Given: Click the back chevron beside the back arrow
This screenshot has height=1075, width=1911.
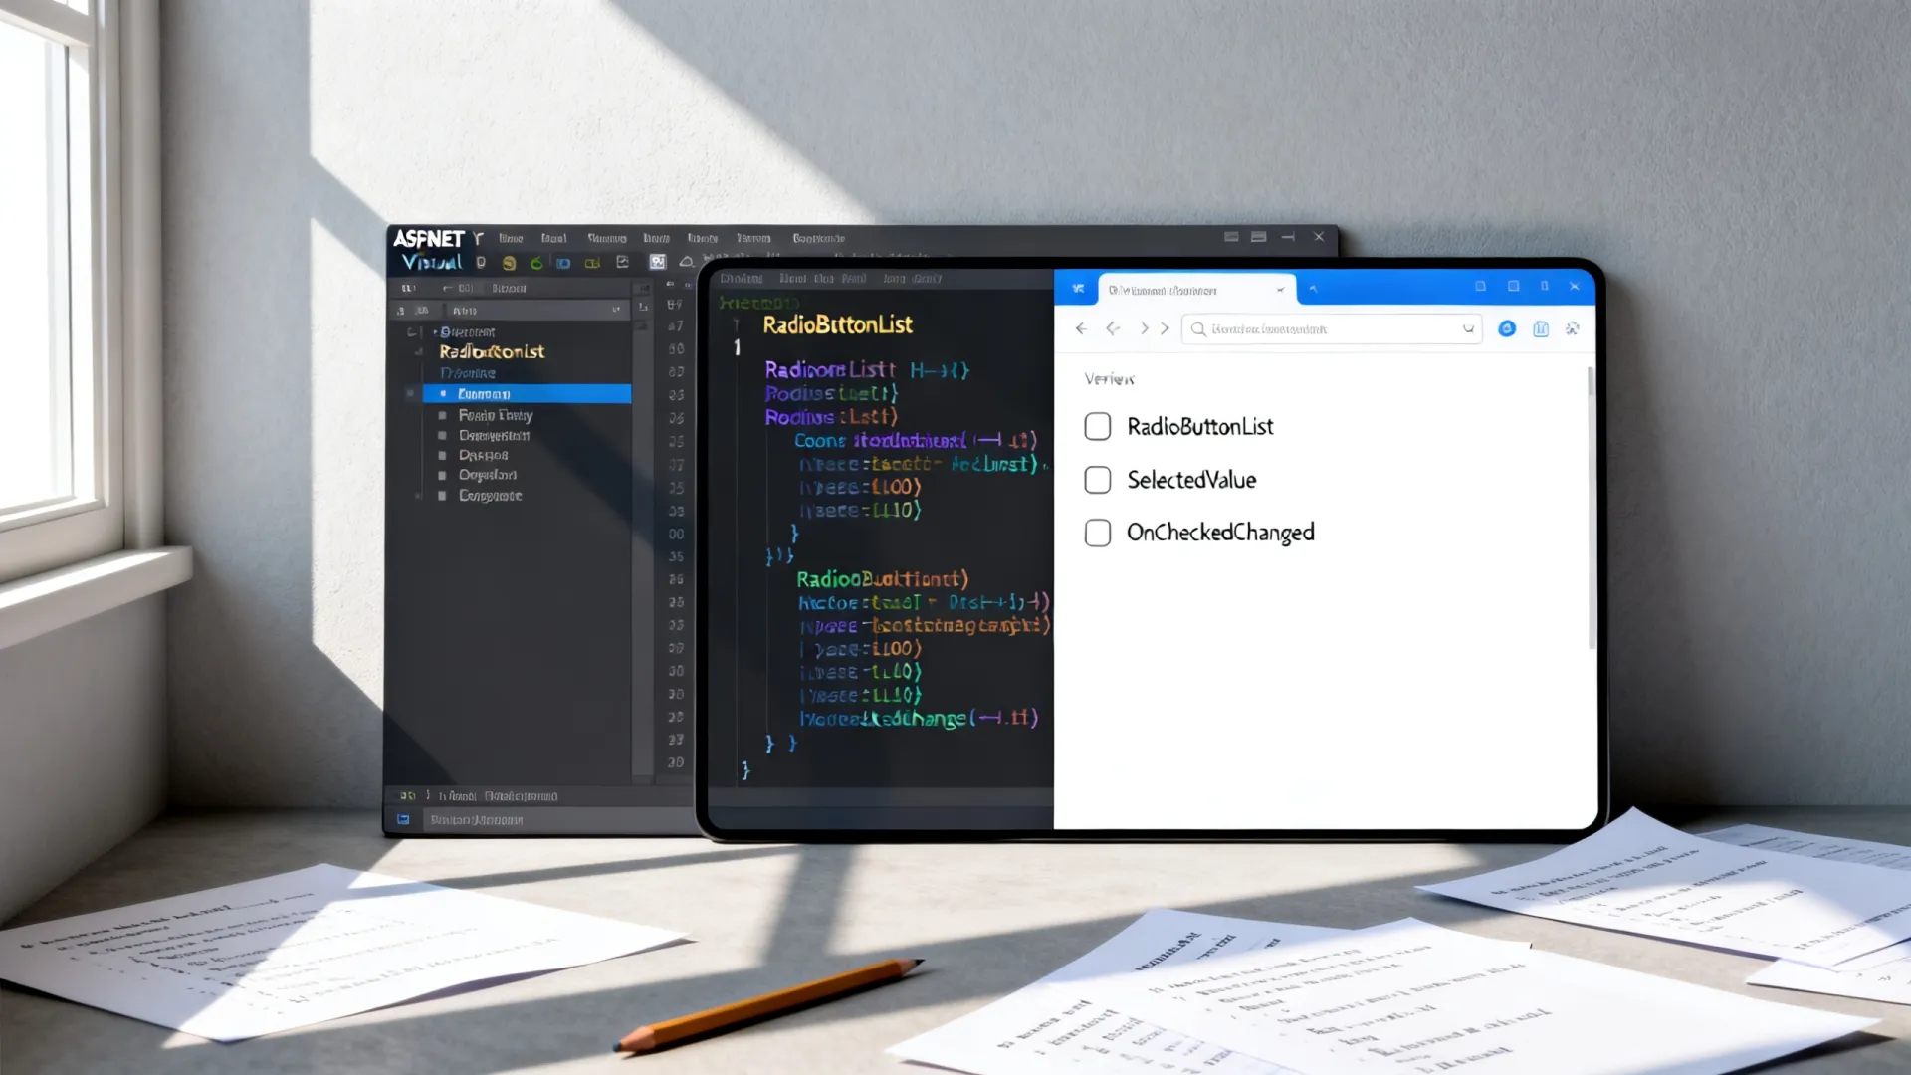Looking at the screenshot, I should click(x=1113, y=328).
